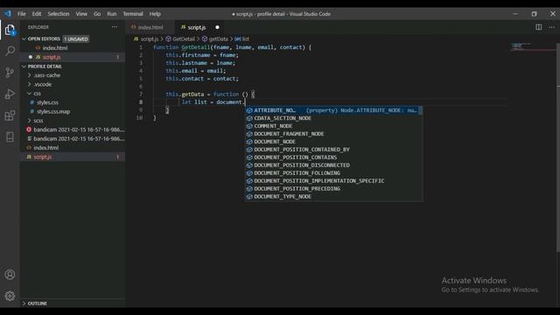Select DOCUMENT_POSITION_CONTAINED_BY suggestion
The height and width of the screenshot is (315, 560).
coord(334,150)
